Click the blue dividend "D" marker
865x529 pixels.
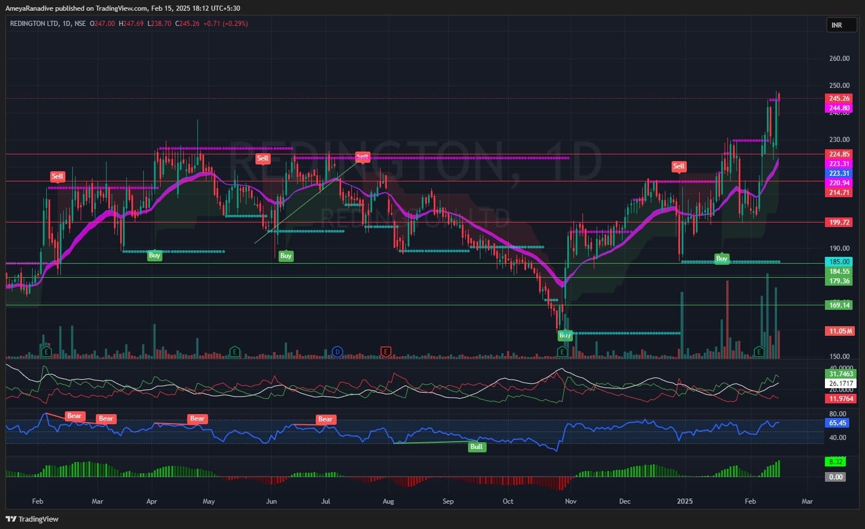point(337,352)
